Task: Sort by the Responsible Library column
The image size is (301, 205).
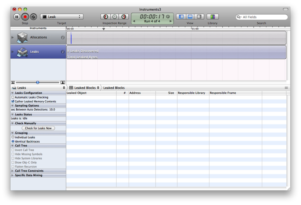Action: pos(193,93)
